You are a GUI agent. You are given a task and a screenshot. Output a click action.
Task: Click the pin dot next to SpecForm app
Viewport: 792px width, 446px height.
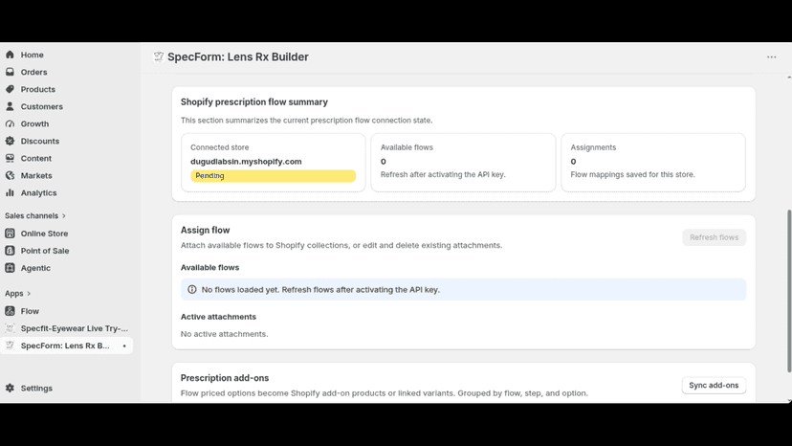pos(124,346)
